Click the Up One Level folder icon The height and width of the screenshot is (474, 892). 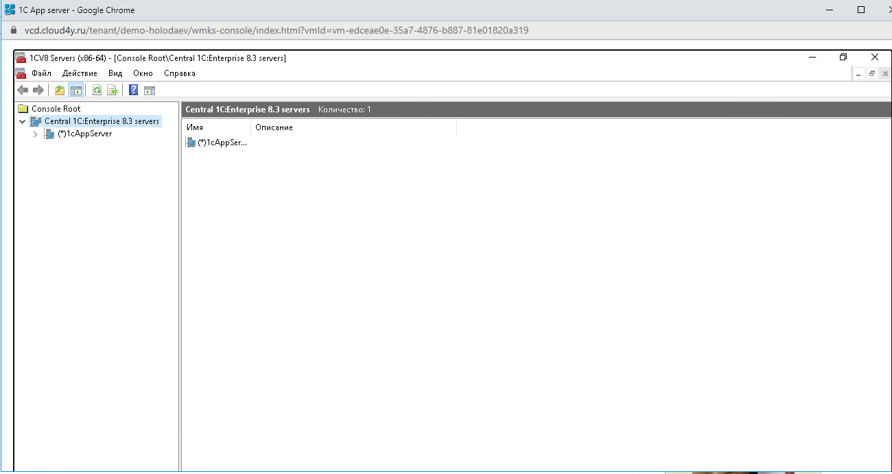pyautogui.click(x=60, y=90)
